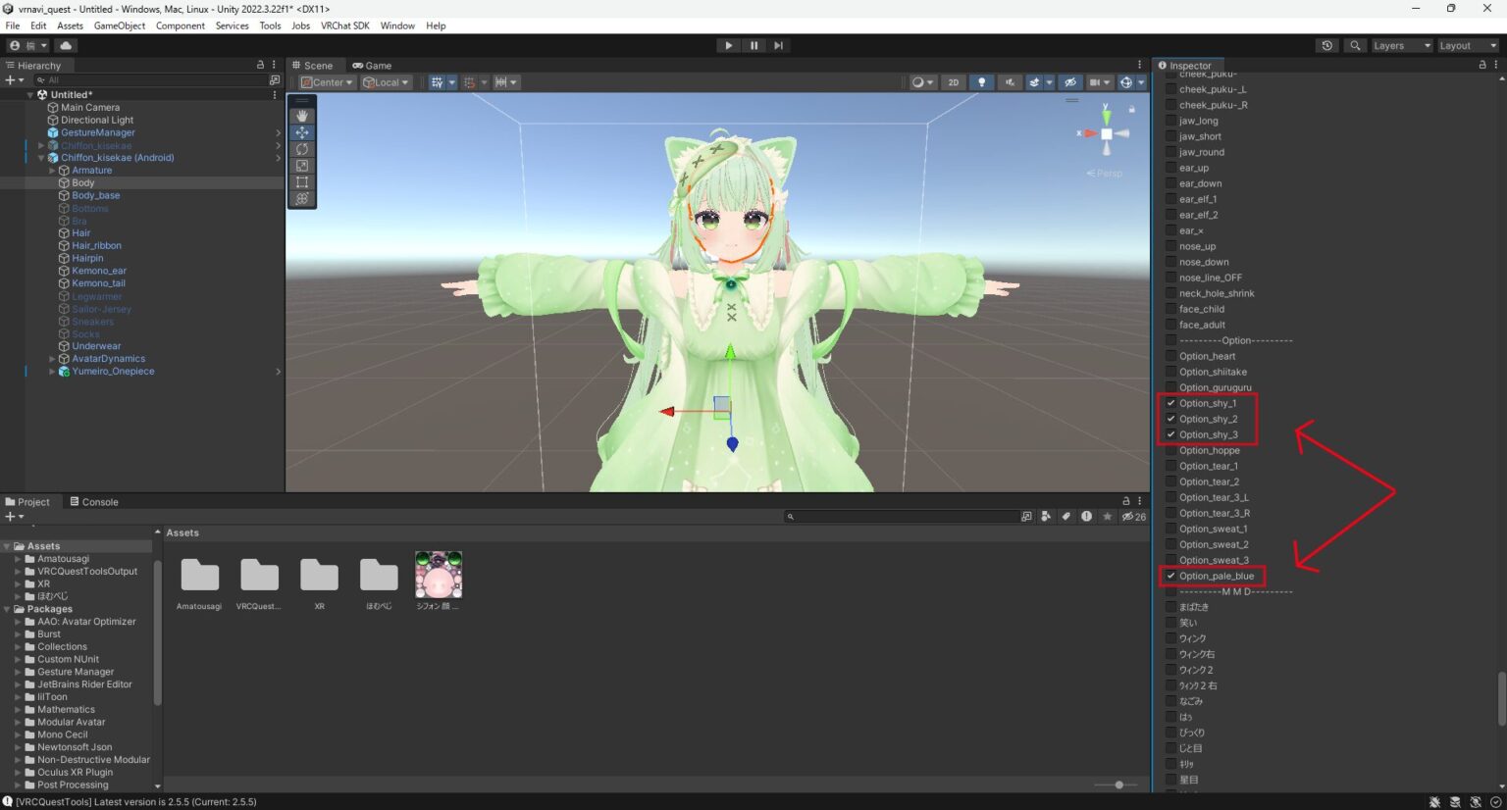Image resolution: width=1507 pixels, height=810 pixels.
Task: Toggle scene lighting icon
Action: pos(981,82)
